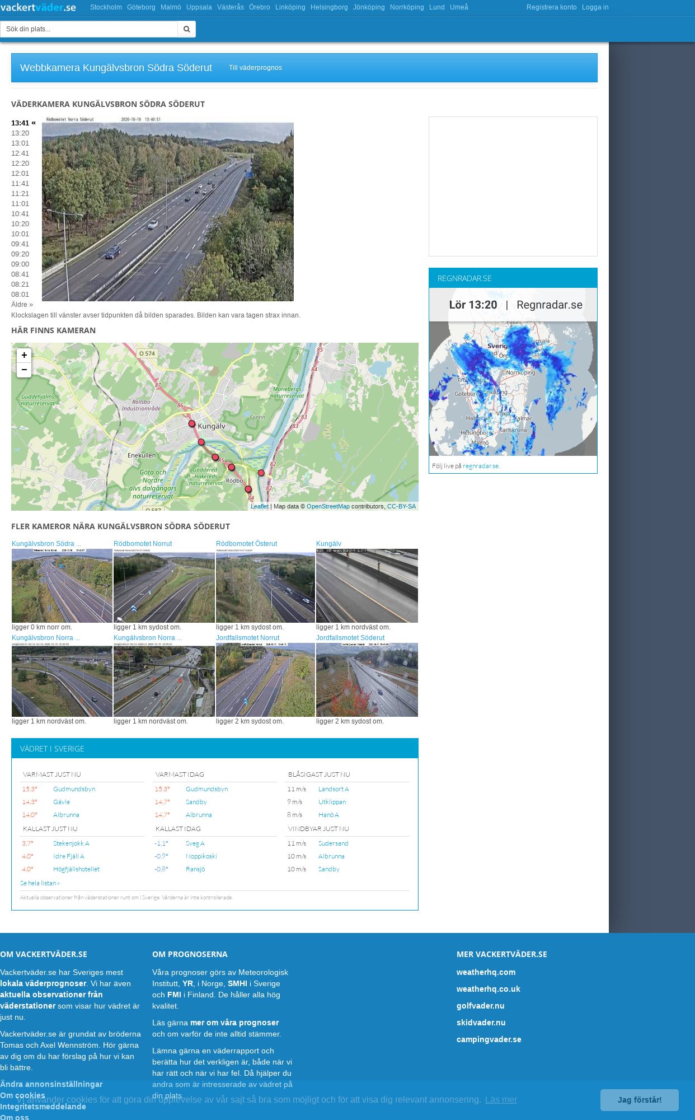Open Jordfallsmotet Norrut camera thumbnail

[x=265, y=680]
